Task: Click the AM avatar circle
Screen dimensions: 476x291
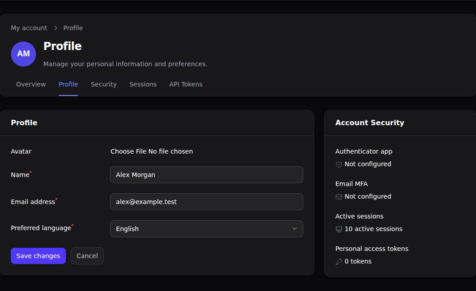Action: [23, 54]
